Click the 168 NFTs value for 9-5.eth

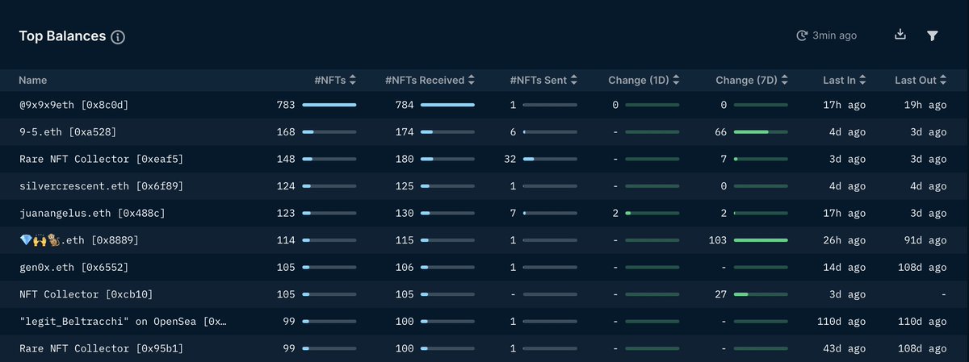286,132
